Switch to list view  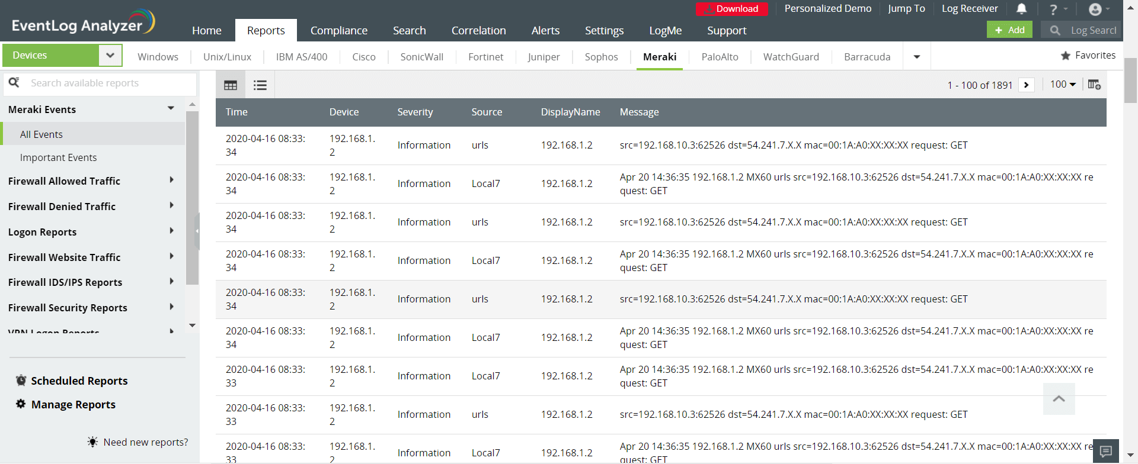point(260,85)
